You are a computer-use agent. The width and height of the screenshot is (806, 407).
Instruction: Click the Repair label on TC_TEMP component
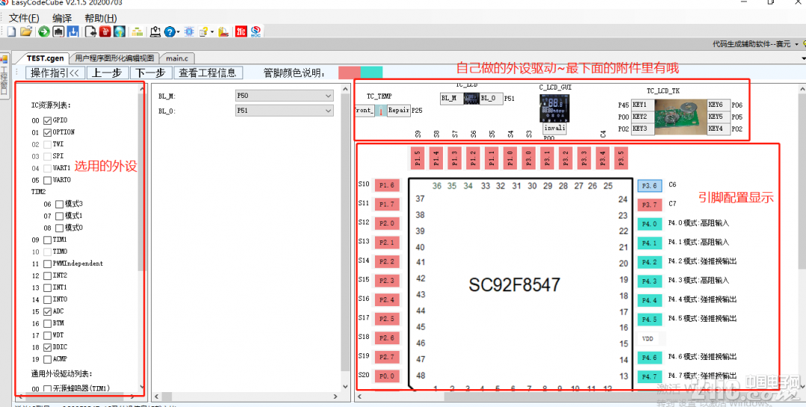pos(398,110)
